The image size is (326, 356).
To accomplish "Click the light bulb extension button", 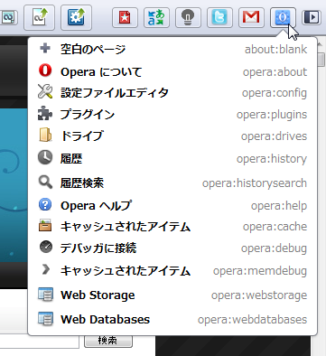I will click(x=188, y=18).
